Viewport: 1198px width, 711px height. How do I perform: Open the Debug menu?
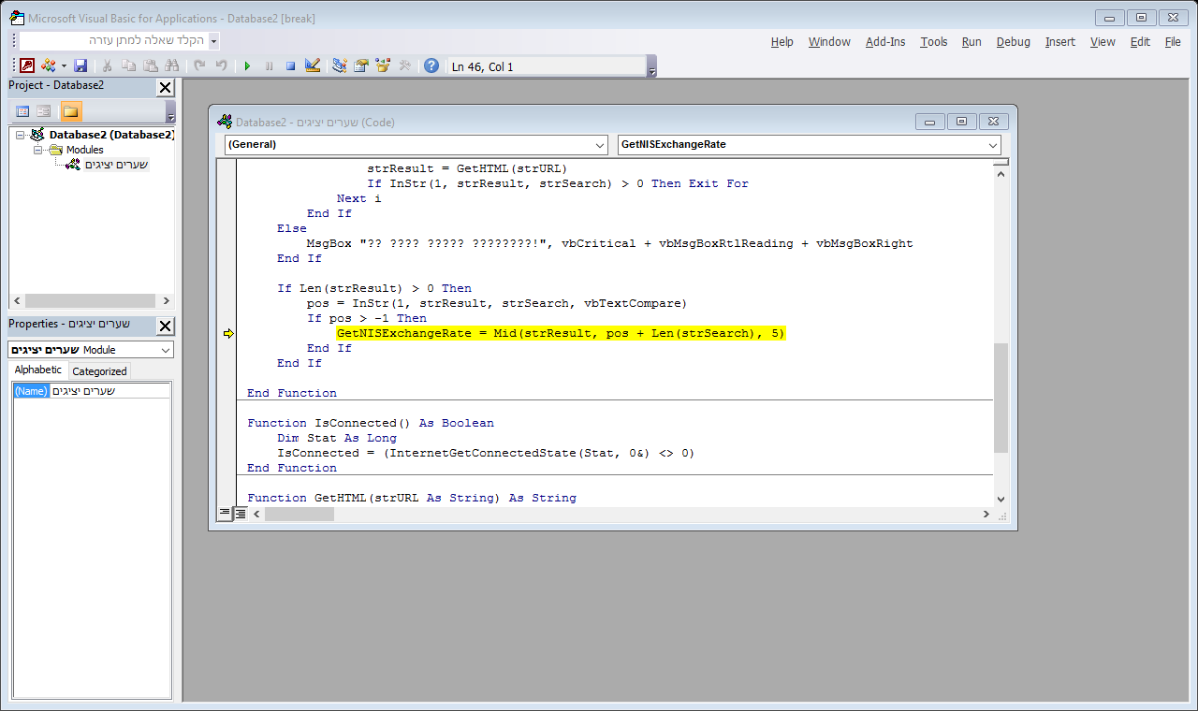1013,41
